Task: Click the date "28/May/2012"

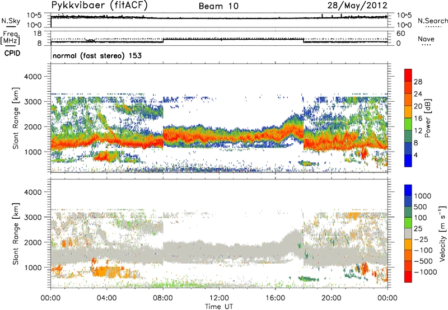Action: coord(357,6)
